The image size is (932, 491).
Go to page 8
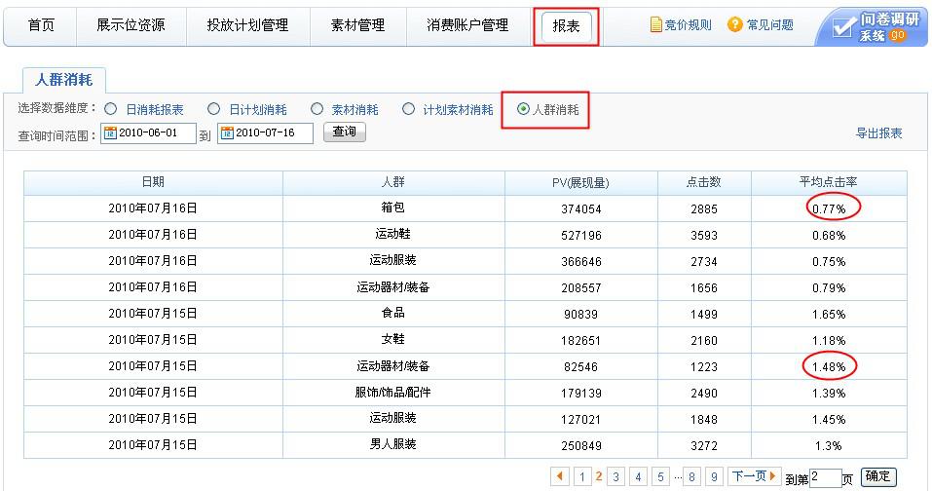[x=691, y=476]
